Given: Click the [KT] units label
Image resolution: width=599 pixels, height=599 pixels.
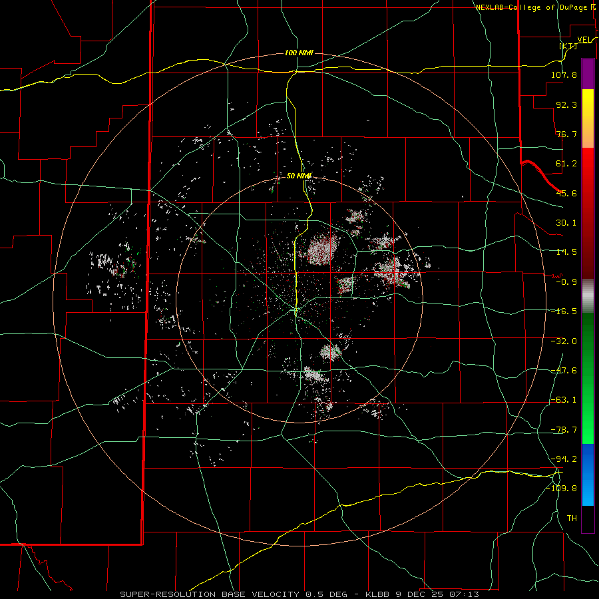Looking at the screenshot, I should coord(568,46).
